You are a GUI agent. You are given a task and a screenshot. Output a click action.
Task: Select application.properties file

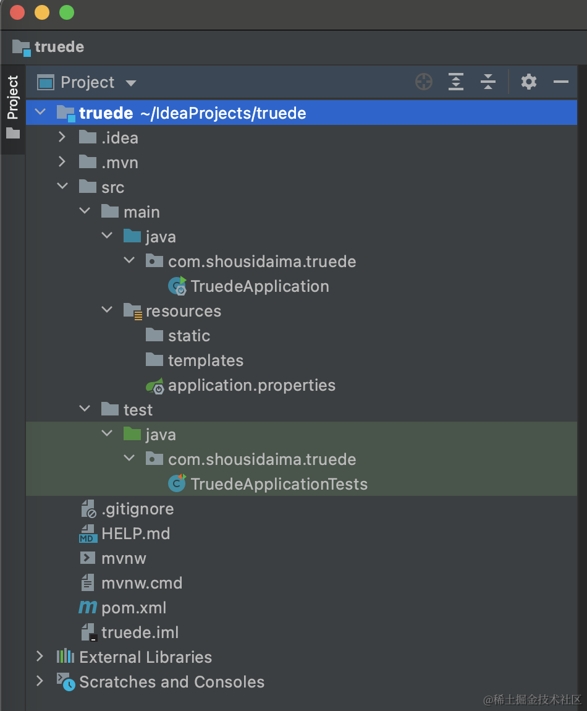pyautogui.click(x=251, y=385)
